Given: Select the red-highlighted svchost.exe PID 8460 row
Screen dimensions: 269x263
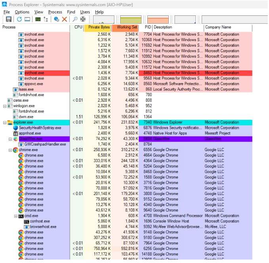Looking at the screenshot, I should coord(127,73).
